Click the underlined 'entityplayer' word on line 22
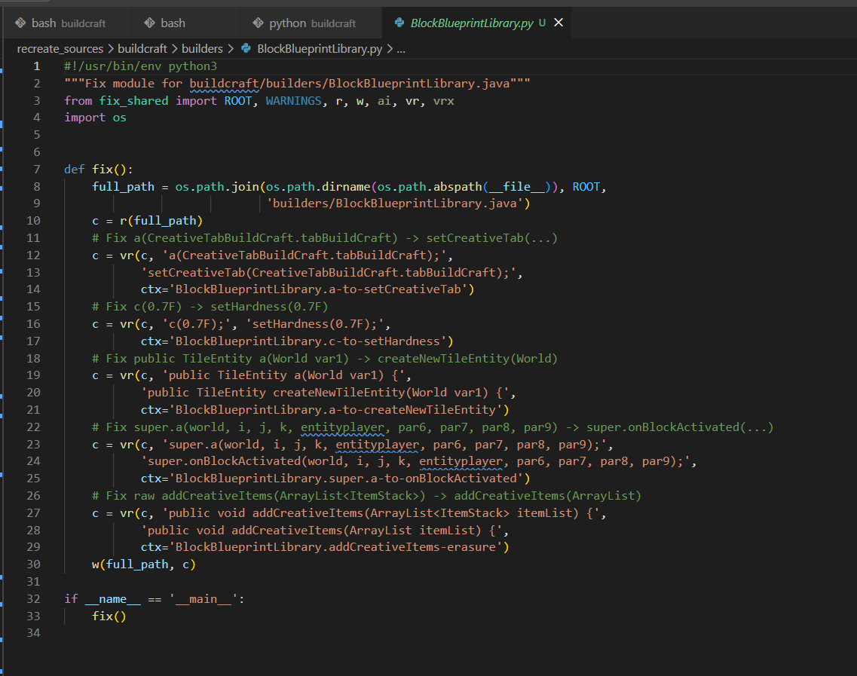This screenshot has height=676, width=857. pos(342,427)
